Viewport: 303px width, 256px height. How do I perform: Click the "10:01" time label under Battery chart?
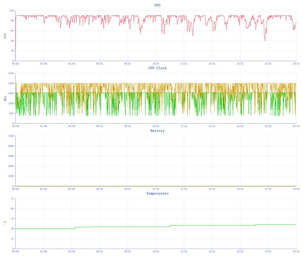(156, 189)
